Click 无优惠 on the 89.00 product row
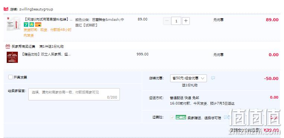This screenshot has height=138, width=284. pos(218,20)
